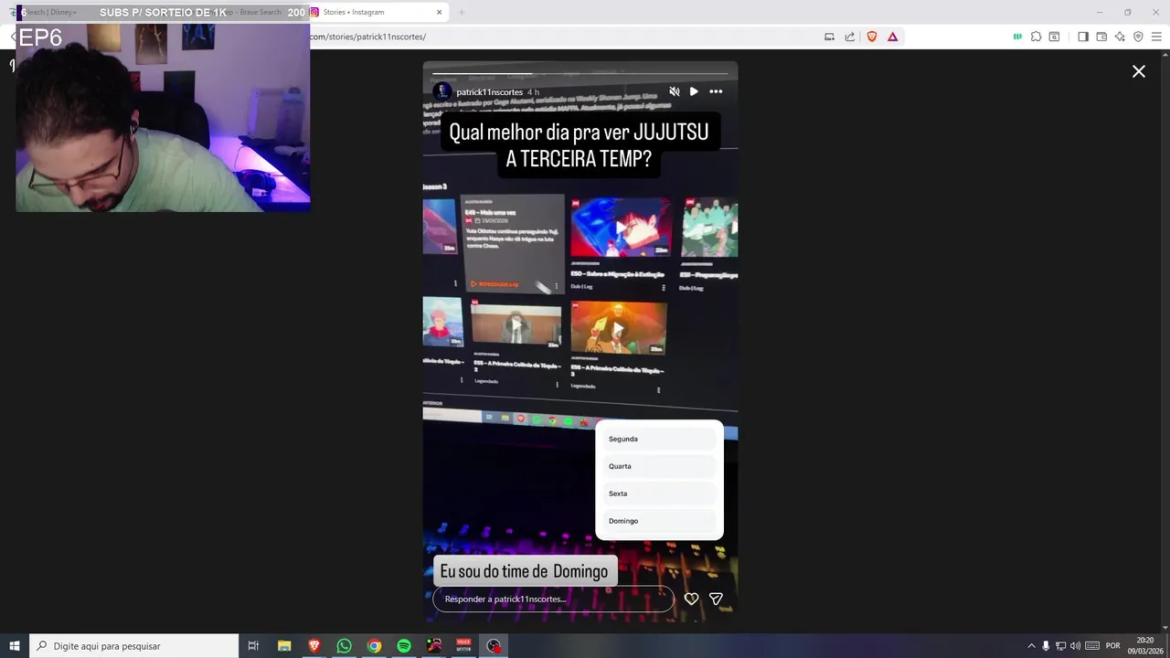Open patrick11nscortes profile from story header
Viewport: 1170px width, 658px height.
489,92
